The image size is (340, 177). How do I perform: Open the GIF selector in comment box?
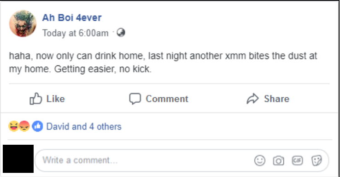[297, 160]
